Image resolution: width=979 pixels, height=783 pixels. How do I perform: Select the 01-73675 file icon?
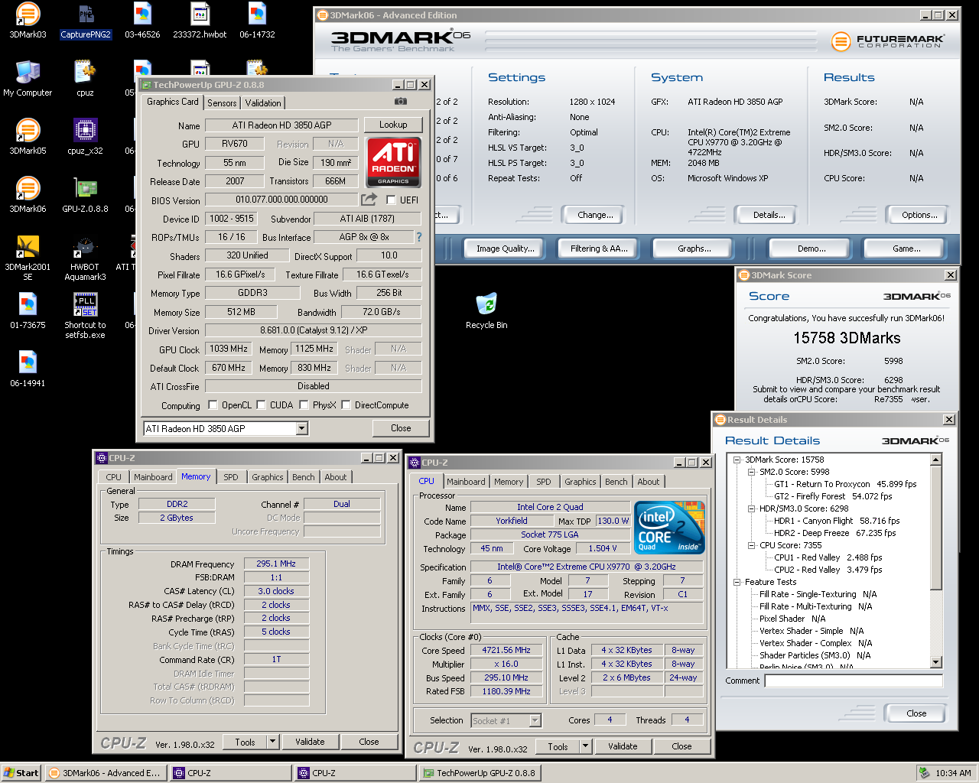click(x=28, y=311)
